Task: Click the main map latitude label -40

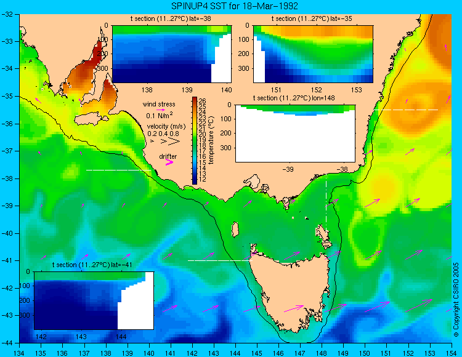Action: tap(7, 233)
